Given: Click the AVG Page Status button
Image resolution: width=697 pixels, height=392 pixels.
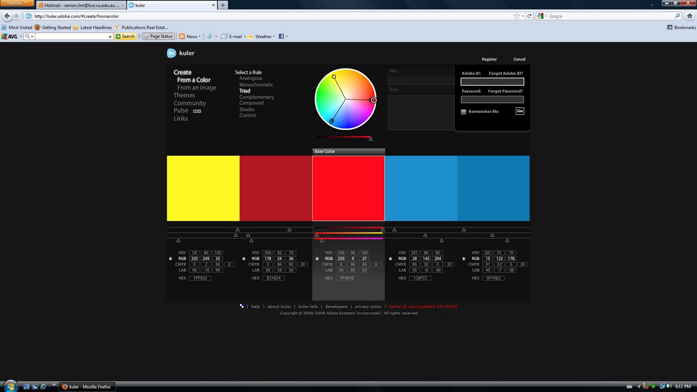Looking at the screenshot, I should (159, 37).
